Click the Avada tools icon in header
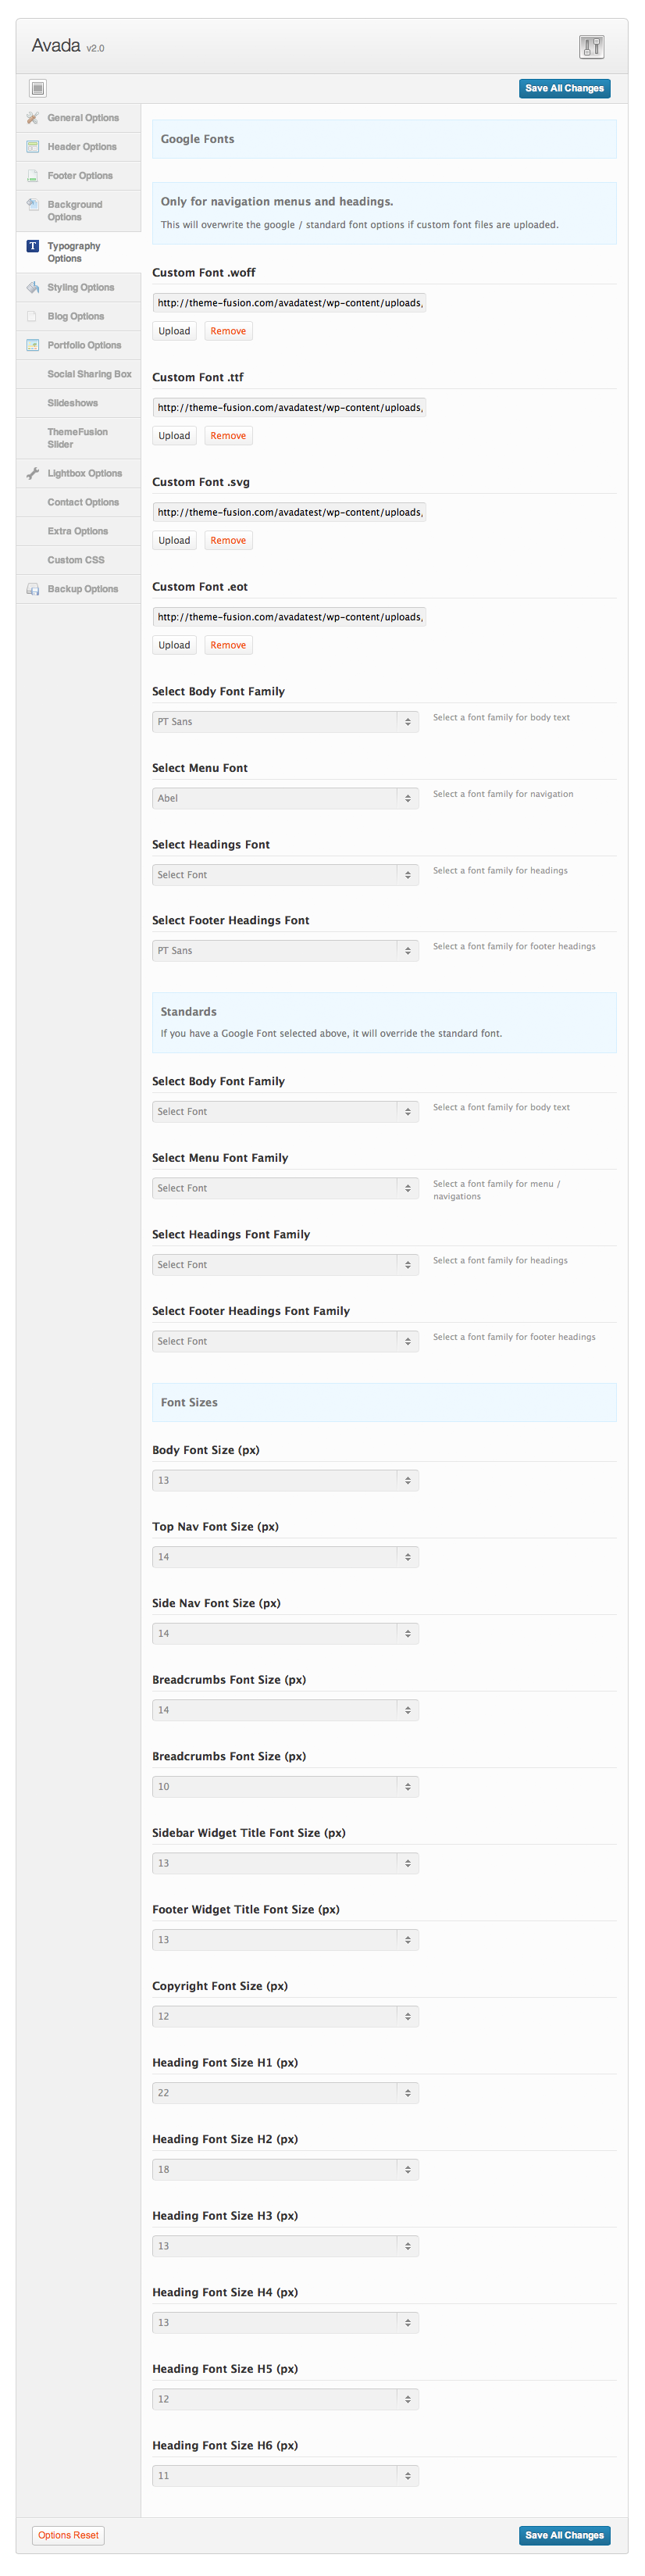645x2576 pixels. tap(591, 46)
